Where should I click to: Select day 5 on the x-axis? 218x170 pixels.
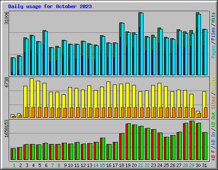(x=40, y=165)
